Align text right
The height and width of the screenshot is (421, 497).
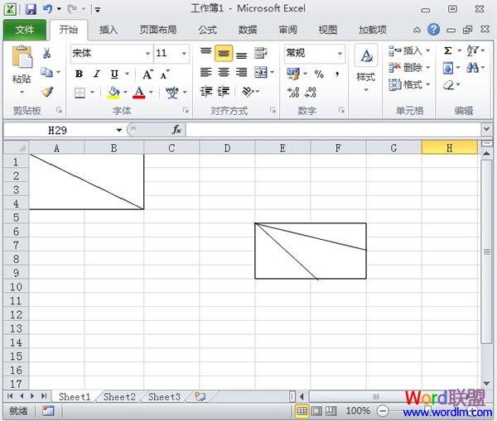tap(241, 73)
